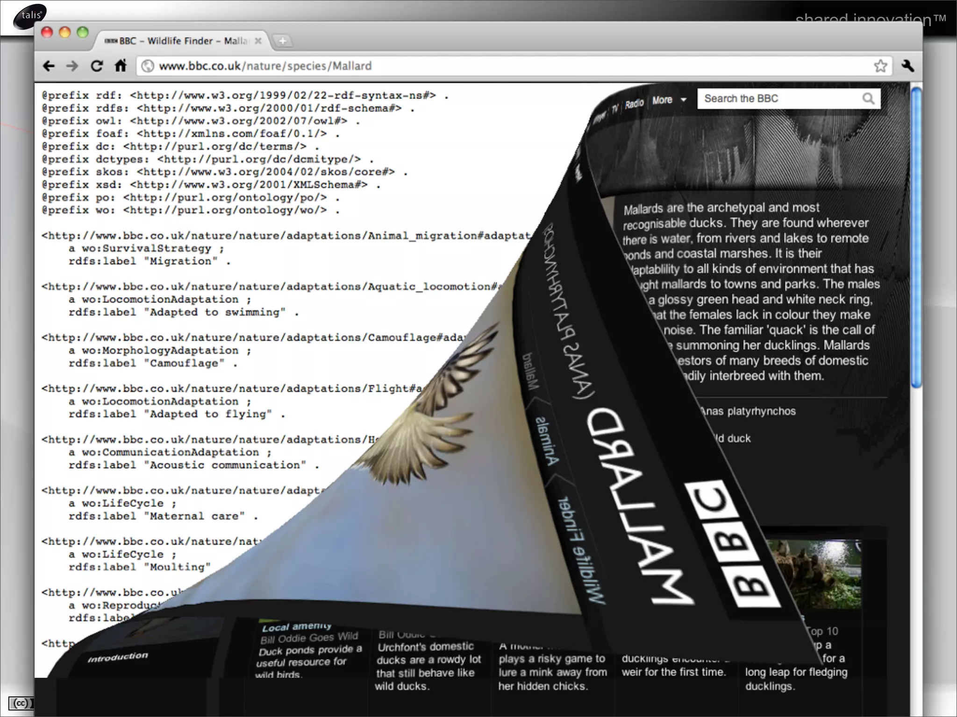Click the magnifier in BBC search box

click(x=868, y=98)
